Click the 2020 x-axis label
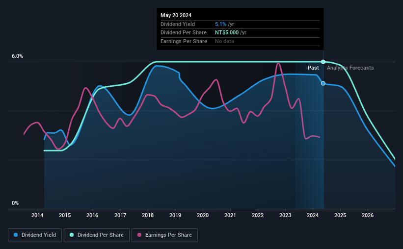403x249 pixels. [203, 215]
